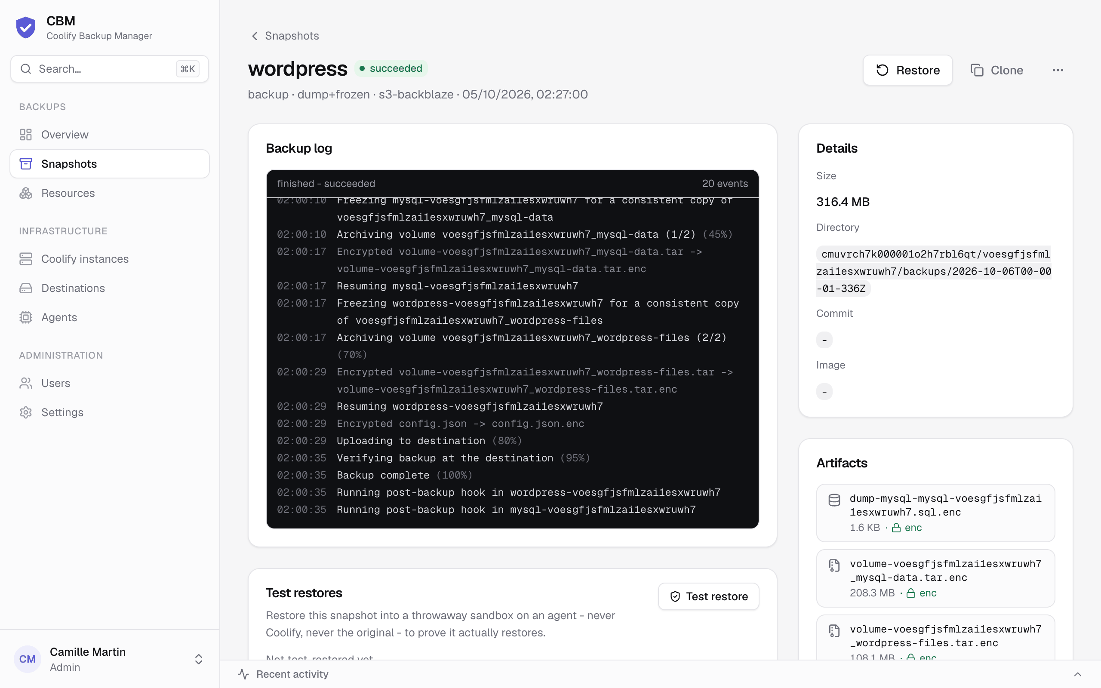Click the Restore button

pos(907,70)
